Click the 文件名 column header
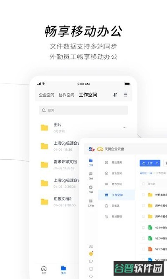This screenshot has height=279, width=167. [152, 184]
